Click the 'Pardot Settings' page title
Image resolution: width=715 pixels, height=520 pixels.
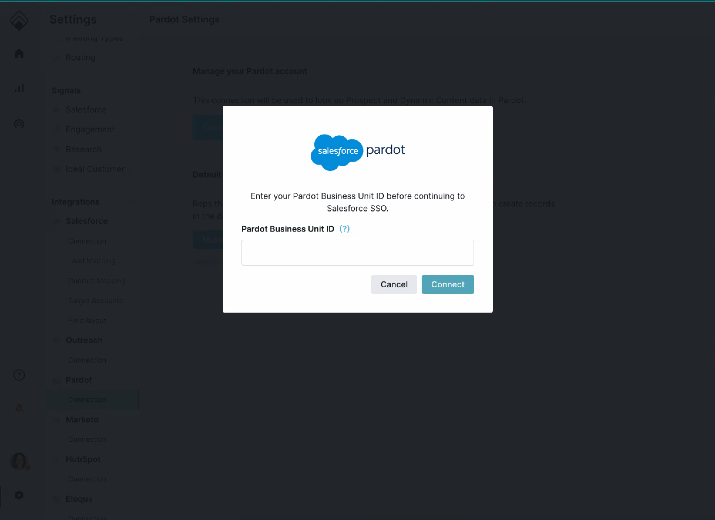pos(184,20)
